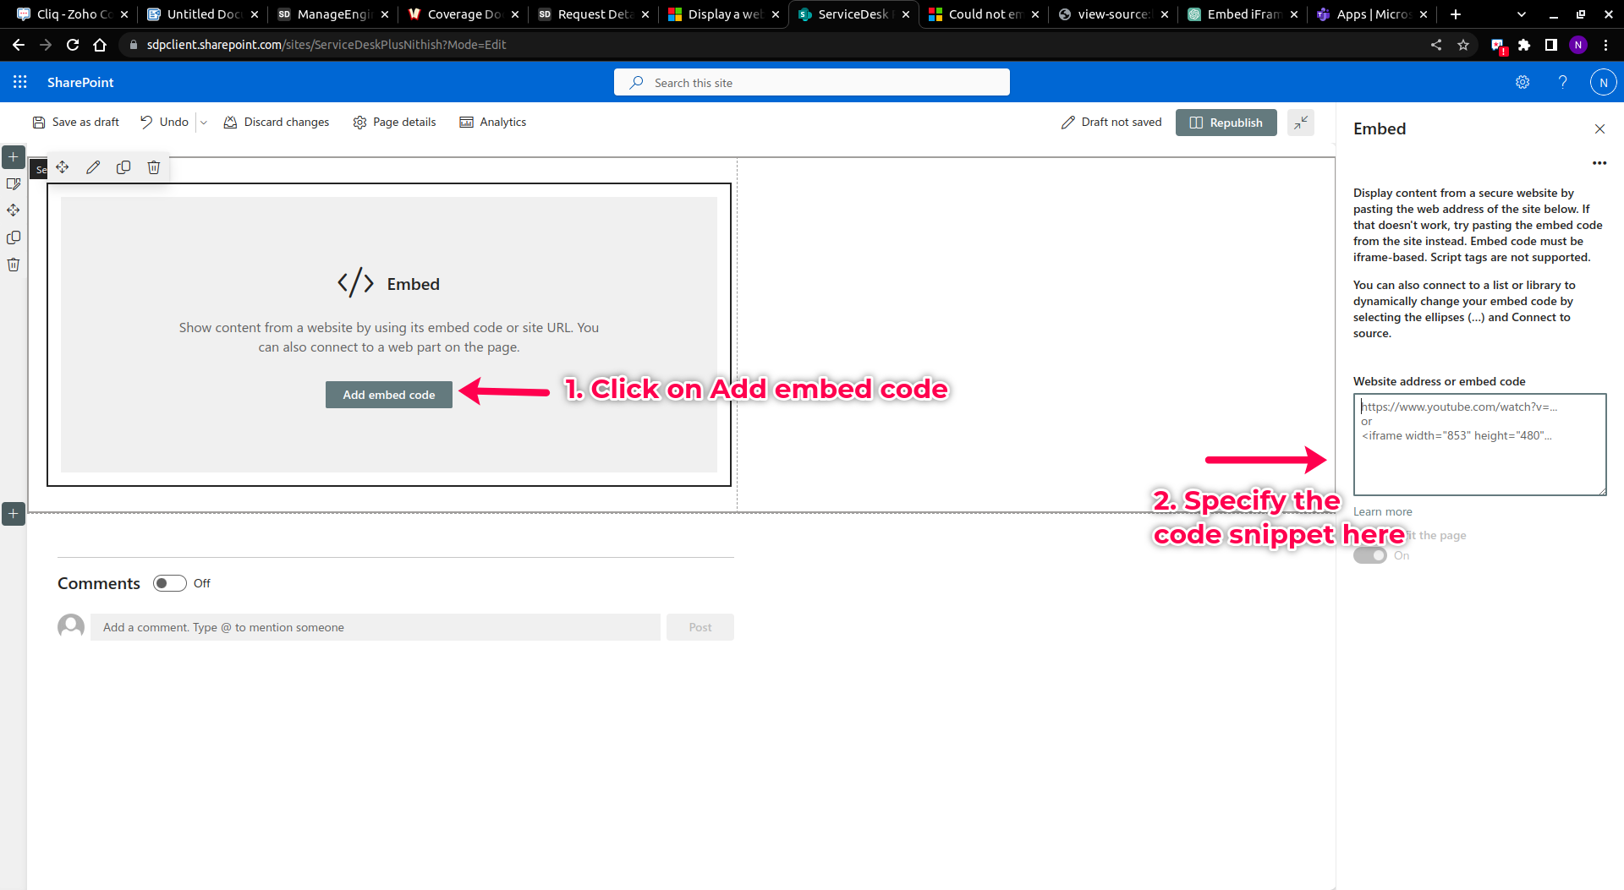
Task: Close the Embed property pane
Action: [x=1599, y=128]
